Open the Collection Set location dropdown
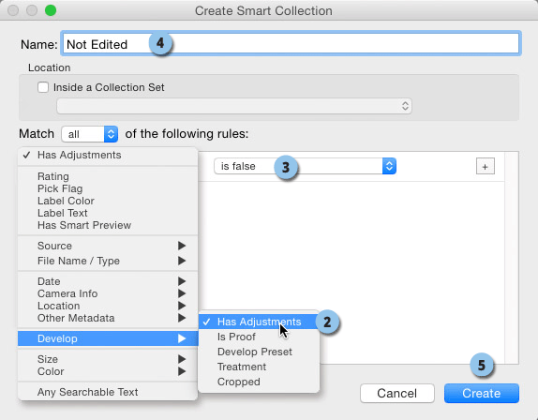The image size is (538, 420). (234, 106)
